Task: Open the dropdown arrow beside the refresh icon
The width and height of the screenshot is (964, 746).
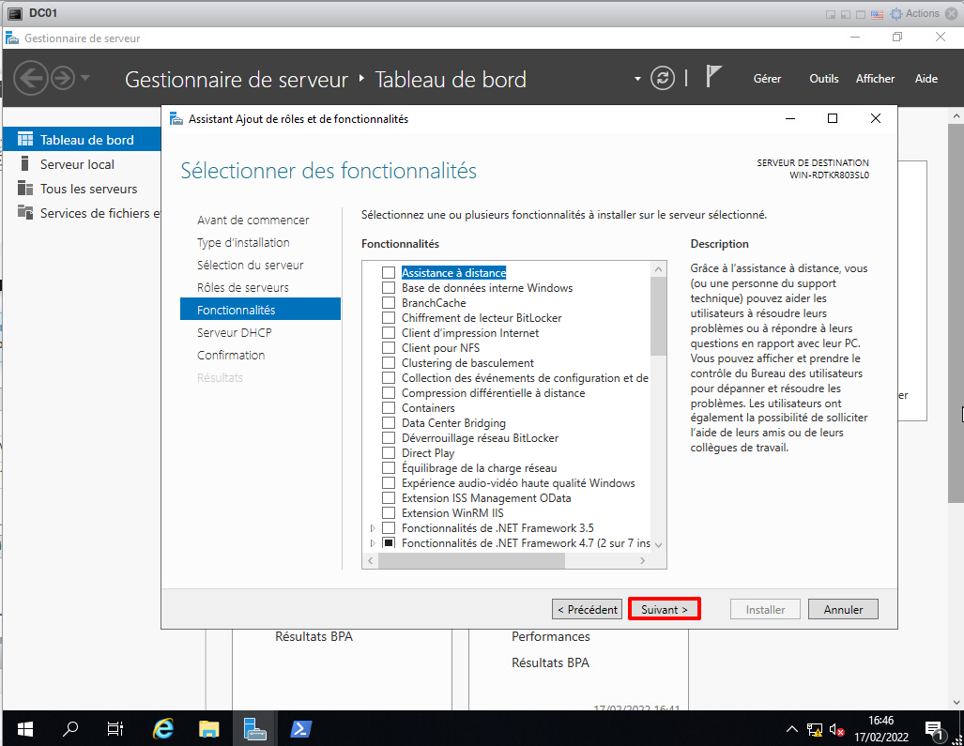Action: [638, 79]
